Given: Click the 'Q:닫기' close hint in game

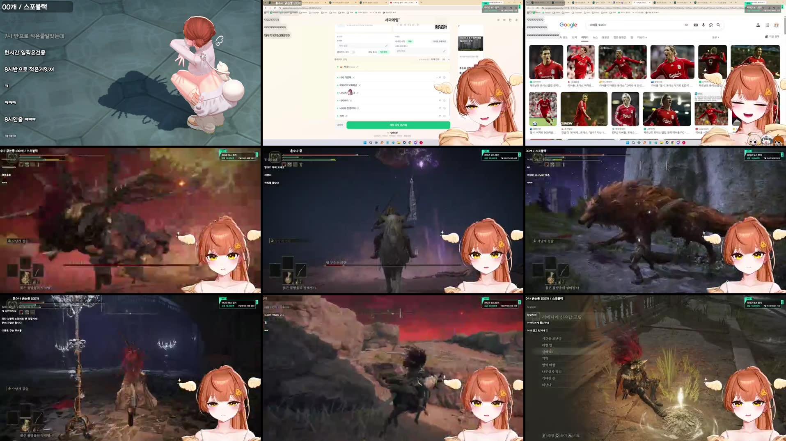Looking at the screenshot, I should [x=561, y=436].
